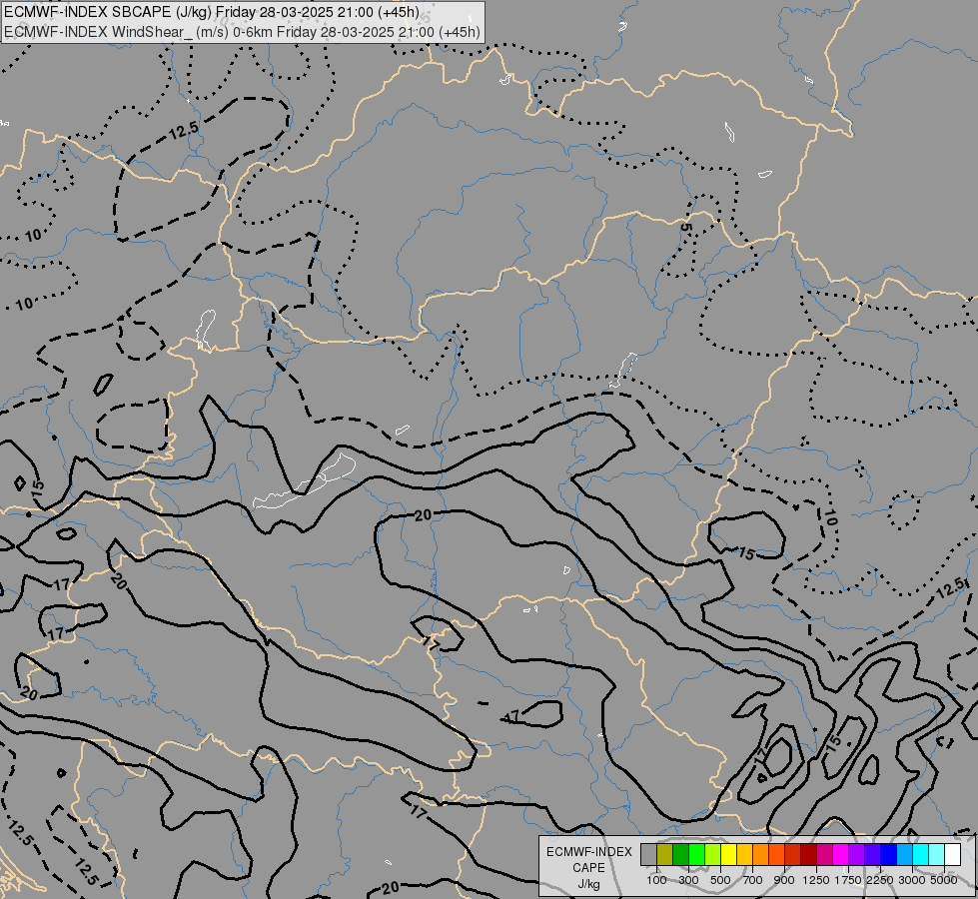
Task: Click the red swatch right of 900 tick
Action: [x=793, y=855]
